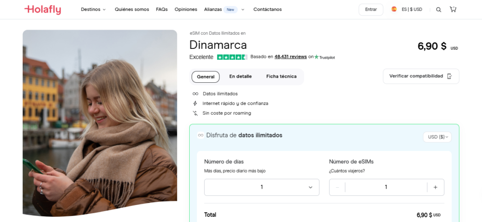Switch to the En detalle tab
Image resolution: width=482 pixels, height=222 pixels.
pos(241,77)
